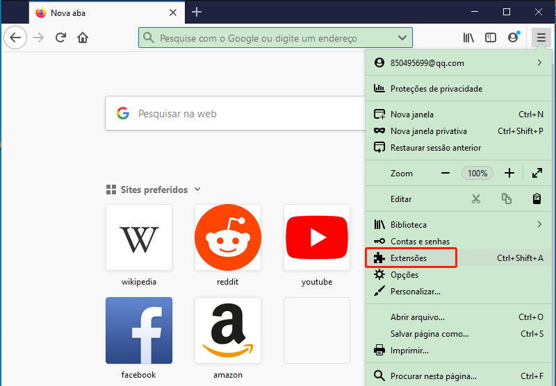Open Extensões from the menu

459,258
